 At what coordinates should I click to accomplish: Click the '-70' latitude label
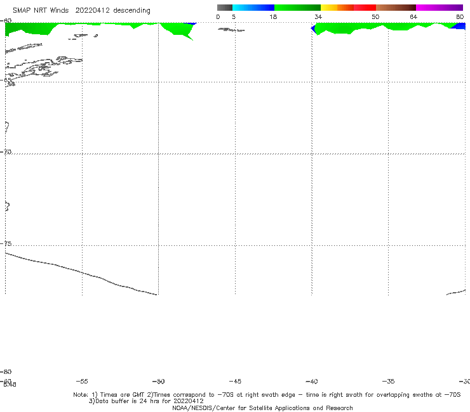tap(6, 151)
